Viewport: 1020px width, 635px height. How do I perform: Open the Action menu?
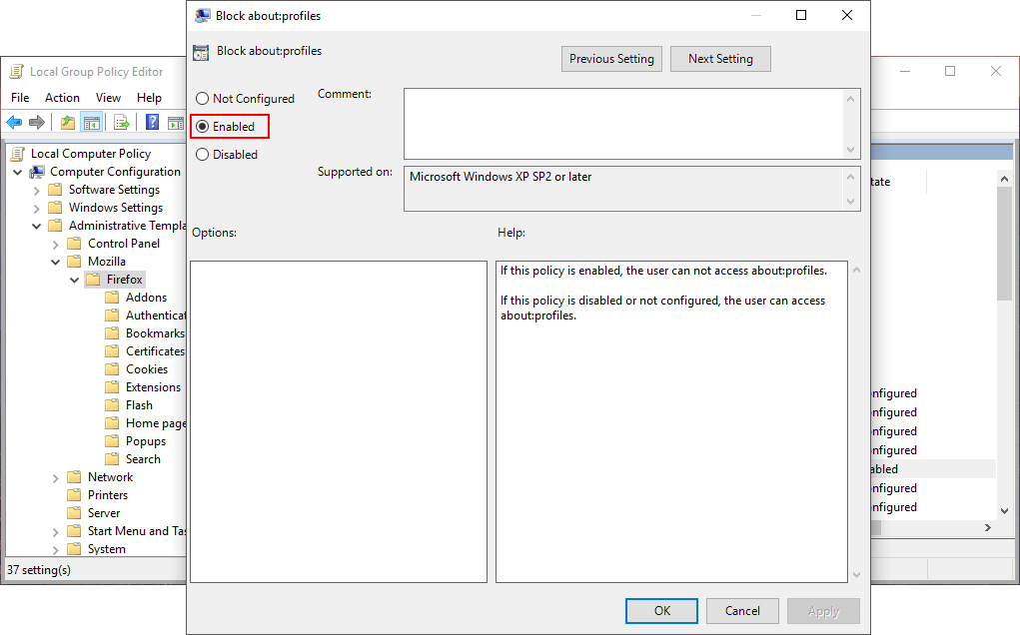(x=63, y=98)
